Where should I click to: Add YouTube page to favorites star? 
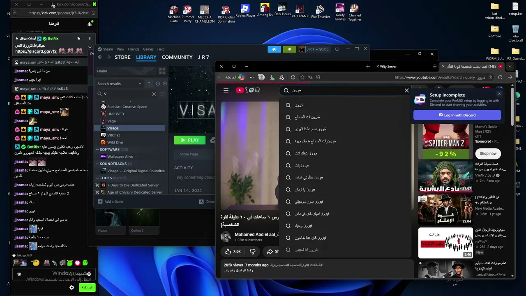302,77
